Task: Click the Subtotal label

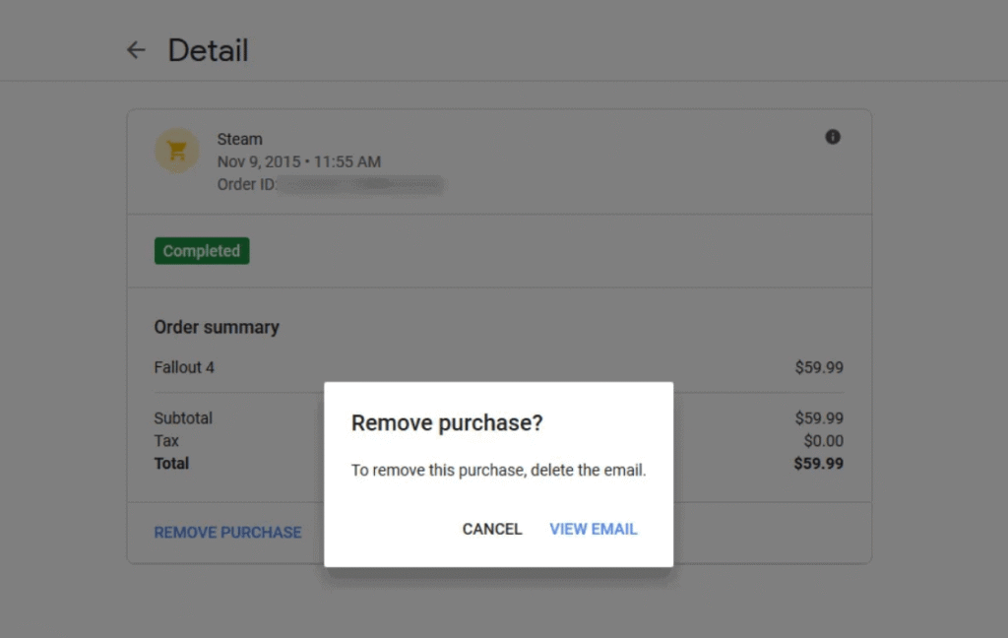Action: (x=183, y=418)
